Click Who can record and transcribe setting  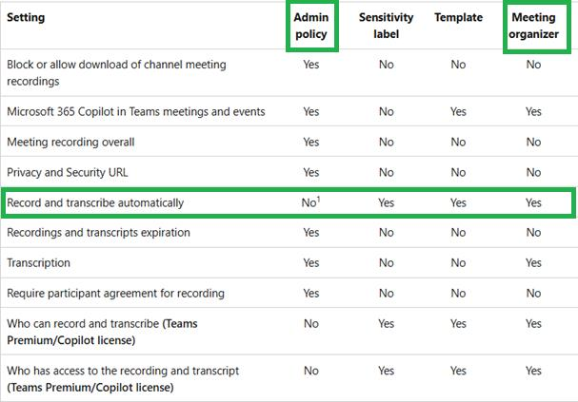coord(102,332)
